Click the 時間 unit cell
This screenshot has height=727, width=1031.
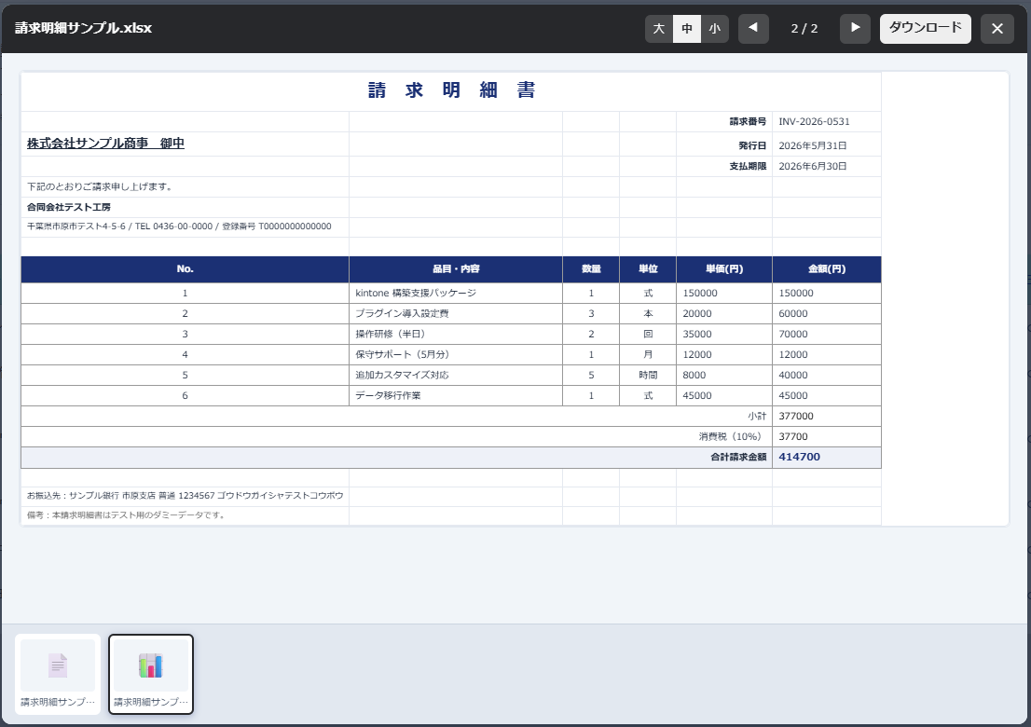click(x=648, y=375)
